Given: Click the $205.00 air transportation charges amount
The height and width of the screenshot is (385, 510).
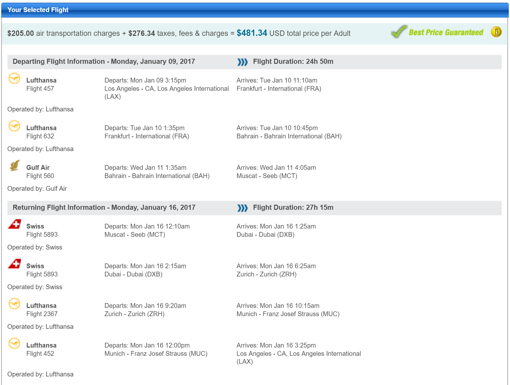Looking at the screenshot, I should click(x=21, y=33).
